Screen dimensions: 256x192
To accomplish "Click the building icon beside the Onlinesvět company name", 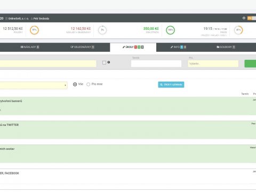I will point(6,19).
